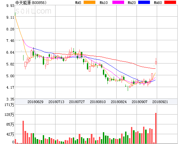
Task: Select the MA10 legend label
Action: pos(104,3)
